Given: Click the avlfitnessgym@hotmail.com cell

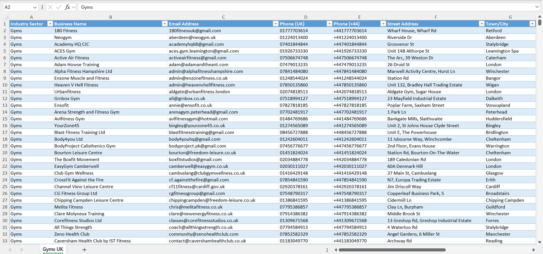Looking at the screenshot, I should click(x=223, y=119).
